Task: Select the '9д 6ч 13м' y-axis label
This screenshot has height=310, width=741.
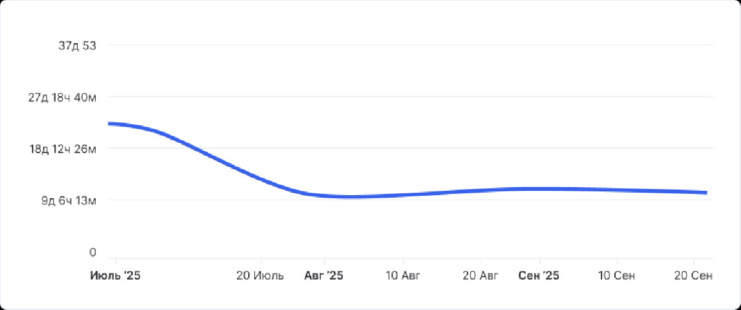Action: tap(69, 200)
